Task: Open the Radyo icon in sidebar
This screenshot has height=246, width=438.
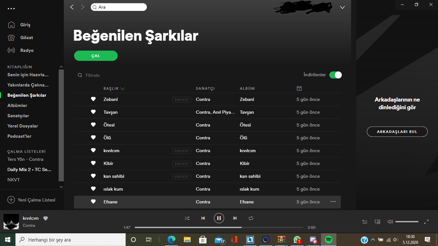Action: pyautogui.click(x=12, y=50)
